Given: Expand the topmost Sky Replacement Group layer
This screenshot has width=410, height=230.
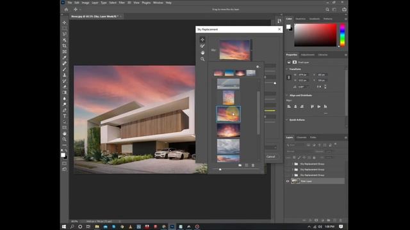Looking at the screenshot, I should point(292,164).
